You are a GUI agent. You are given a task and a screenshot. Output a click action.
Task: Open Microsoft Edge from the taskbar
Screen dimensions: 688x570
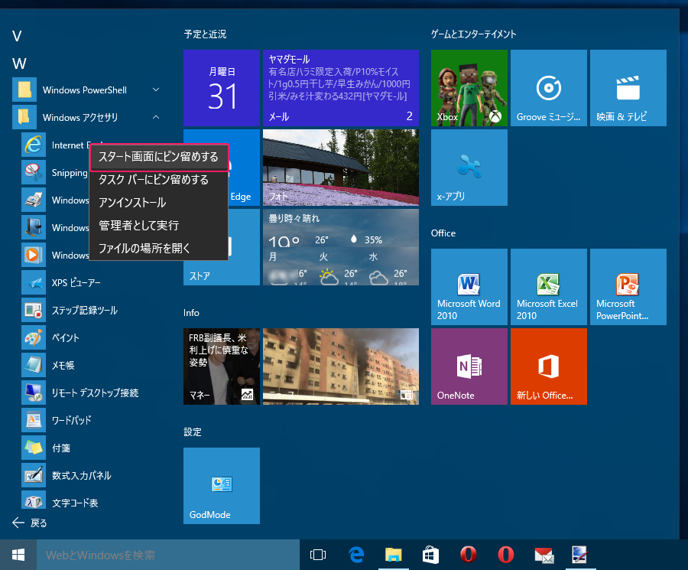pos(356,555)
